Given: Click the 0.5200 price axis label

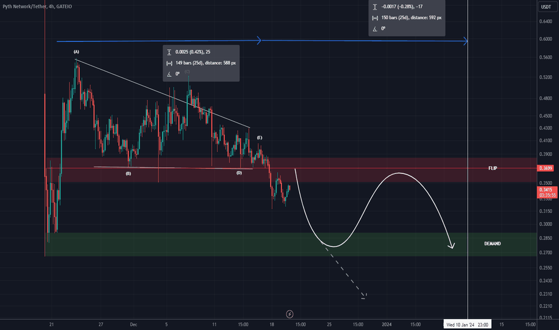Looking at the screenshot, I should point(545,77).
